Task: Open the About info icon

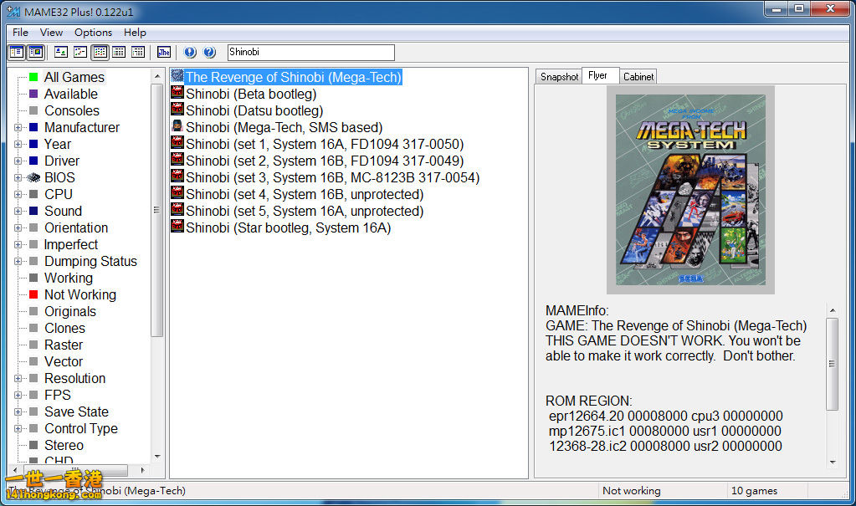Action: (190, 52)
